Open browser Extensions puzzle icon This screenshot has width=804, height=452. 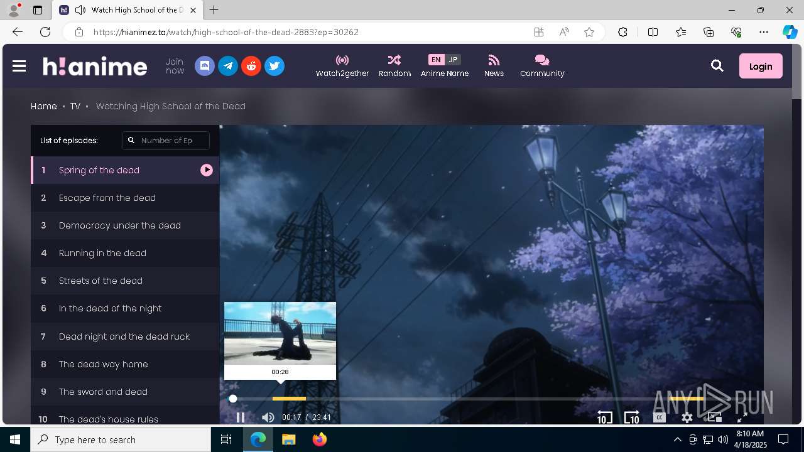point(622,32)
